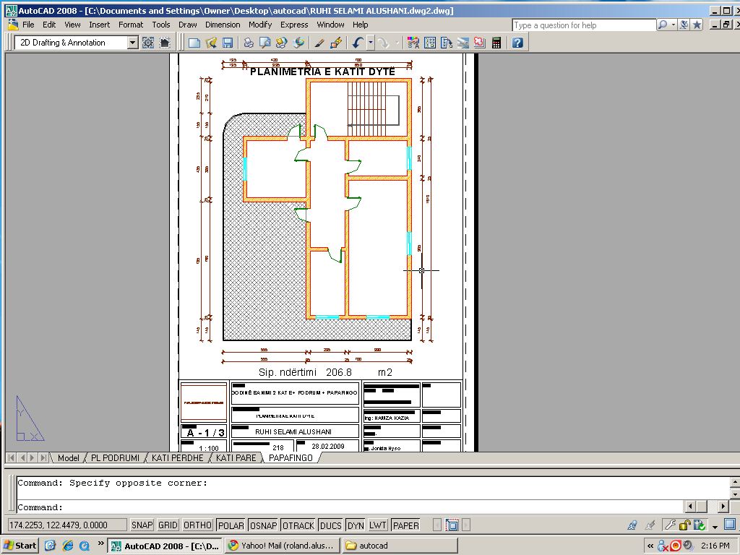740x555 pixels.
Task: Switch to the KATI PERDHE layout tab
Action: [x=177, y=457]
